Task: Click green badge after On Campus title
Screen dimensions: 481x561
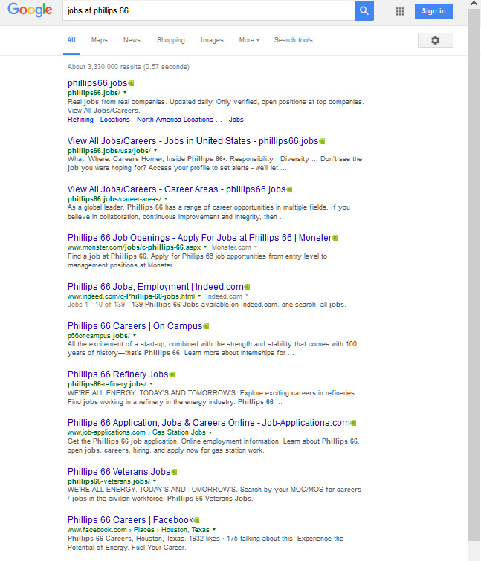Action: [x=206, y=326]
